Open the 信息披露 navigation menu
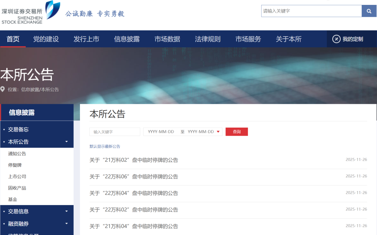The height and width of the screenshot is (235, 377). tap(127, 39)
